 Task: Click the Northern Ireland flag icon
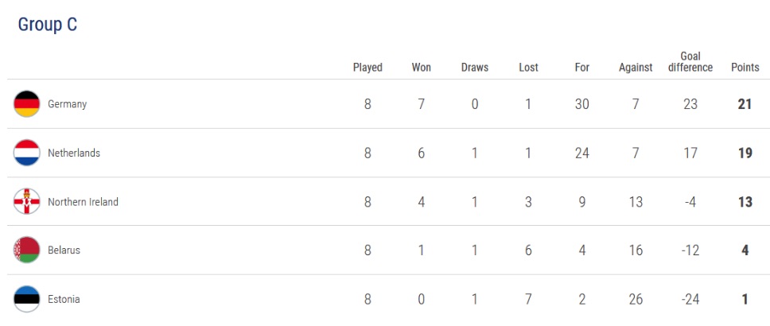point(26,202)
